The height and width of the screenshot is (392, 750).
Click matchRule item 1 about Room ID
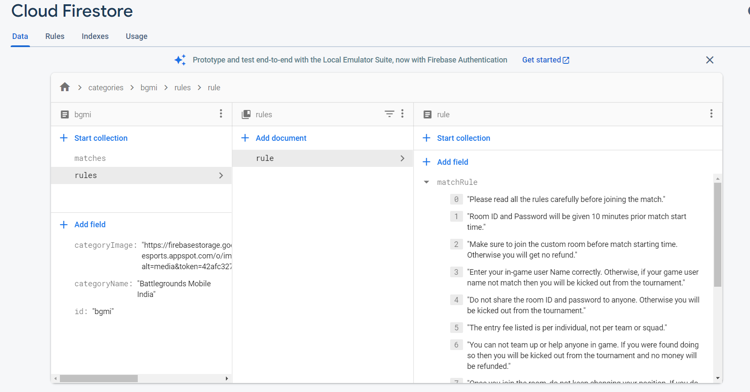pos(577,222)
